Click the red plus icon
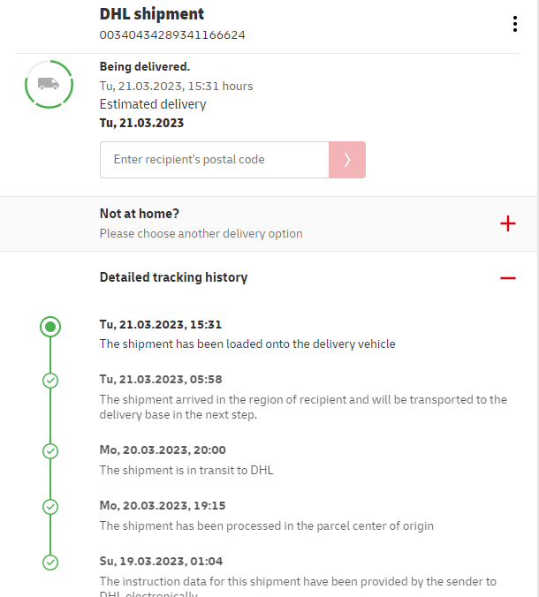Screen dimensions: 539x597 [x=508, y=223]
